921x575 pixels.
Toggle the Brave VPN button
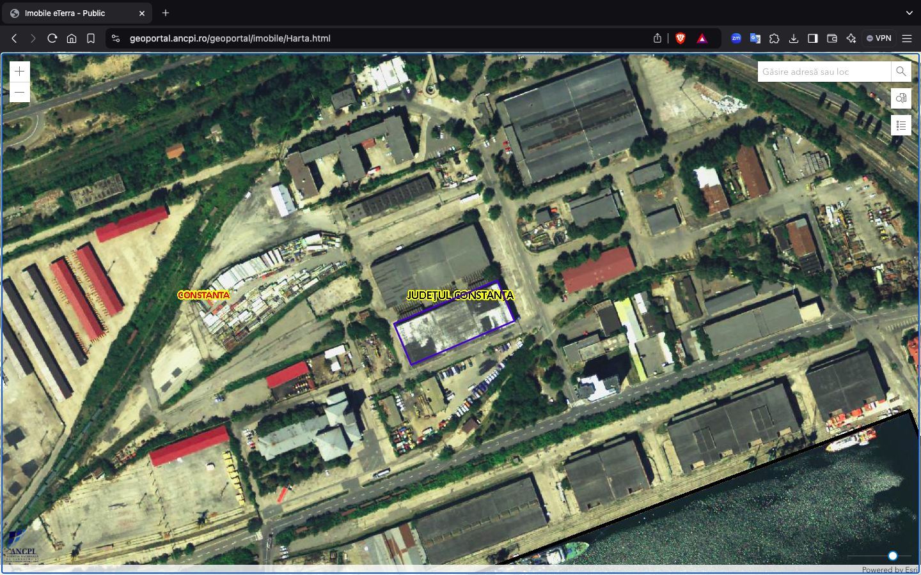[x=879, y=38]
